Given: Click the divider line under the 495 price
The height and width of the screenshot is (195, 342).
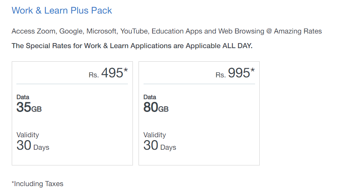Looking at the screenshot, I should pos(72,84).
